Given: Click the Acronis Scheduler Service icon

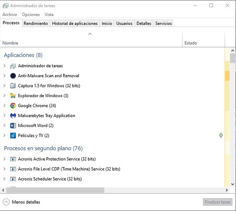Looking at the screenshot, I should click(13, 179).
